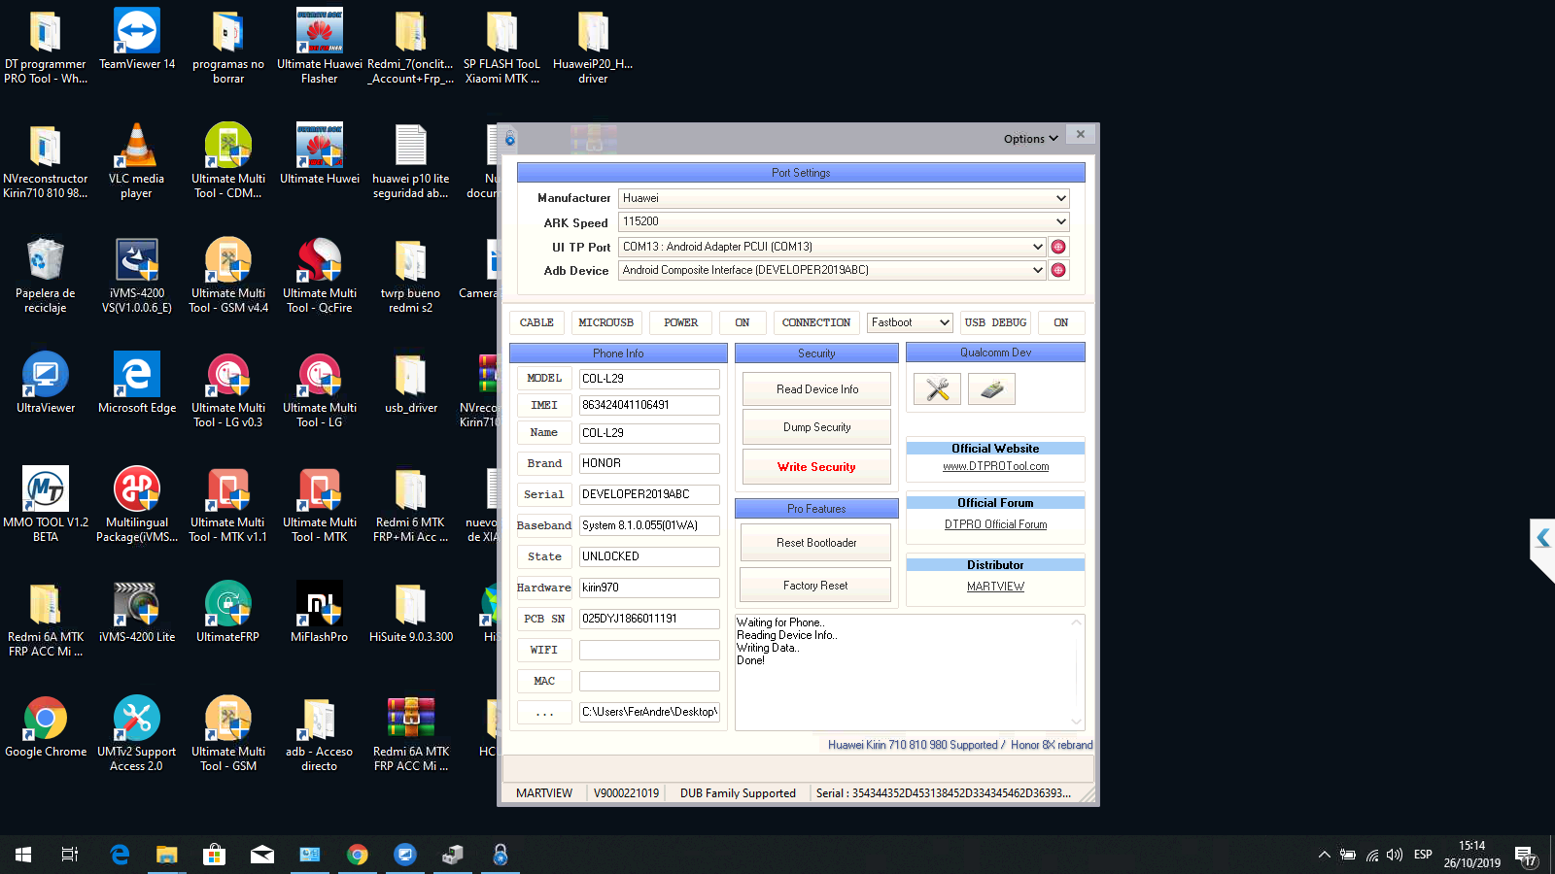The image size is (1555, 874).
Task: Click the chip eraser icon under Qualcomm Dev
Action: [991, 389]
